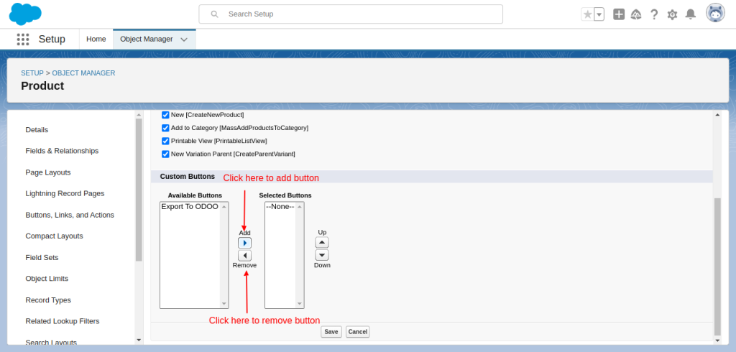Viewport: 736px width, 352px height.
Task: Expand the favorites list dropdown arrow
Action: [599, 14]
